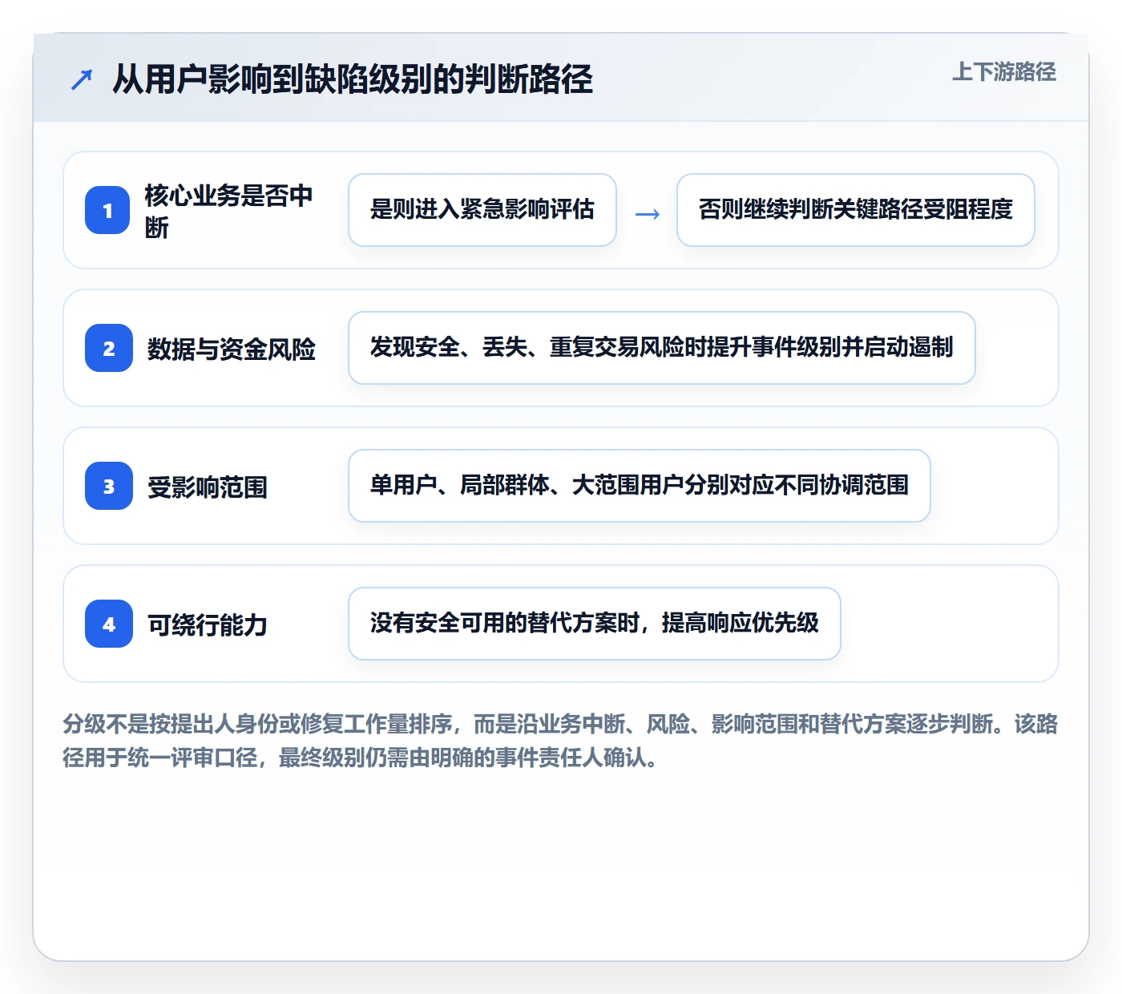
Task: Click the number 1 step badge
Action: (x=107, y=210)
